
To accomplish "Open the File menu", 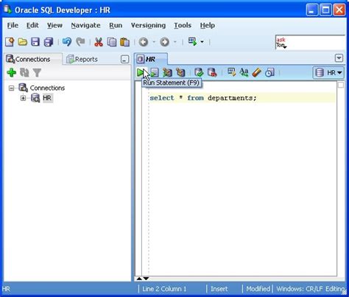I will tap(13, 25).
